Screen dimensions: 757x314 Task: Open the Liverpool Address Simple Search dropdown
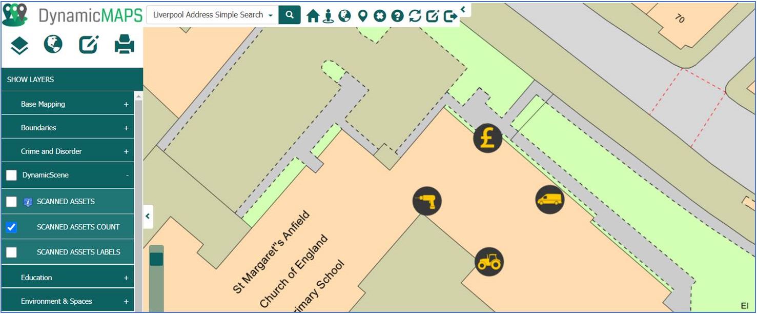pyautogui.click(x=213, y=15)
